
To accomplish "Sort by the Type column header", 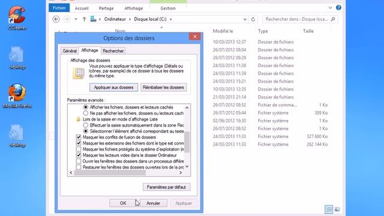I will click(x=263, y=31).
